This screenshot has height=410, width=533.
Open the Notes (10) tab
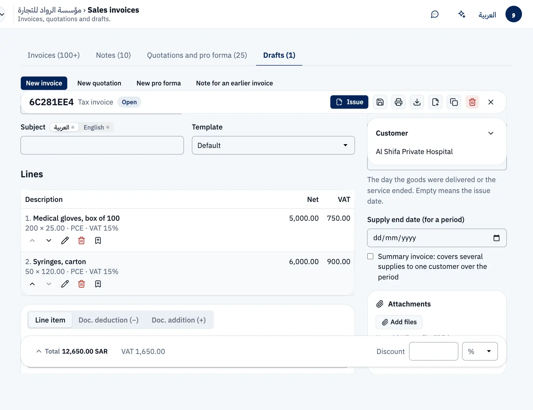pyautogui.click(x=113, y=55)
